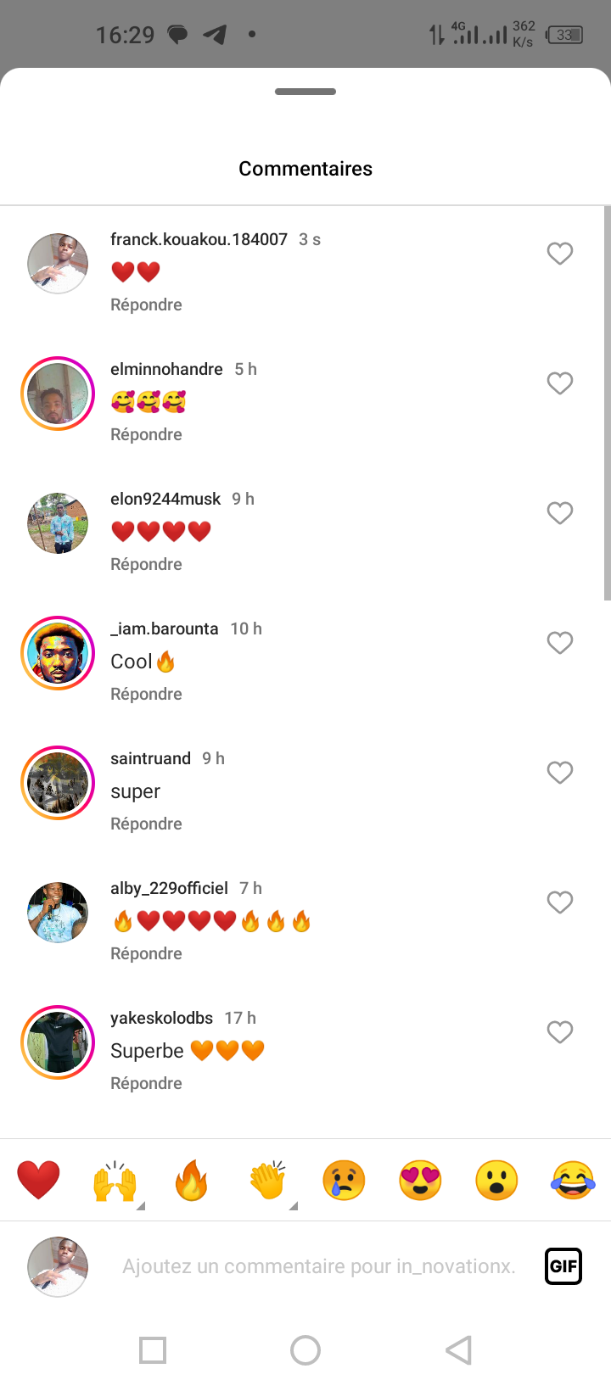611x1391 pixels.
Task: Tap the fire emoji quick reaction
Action: point(191,1180)
